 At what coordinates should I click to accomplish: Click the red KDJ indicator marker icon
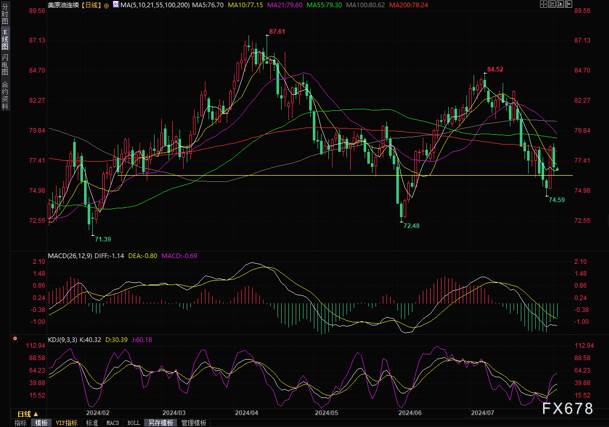15,339
